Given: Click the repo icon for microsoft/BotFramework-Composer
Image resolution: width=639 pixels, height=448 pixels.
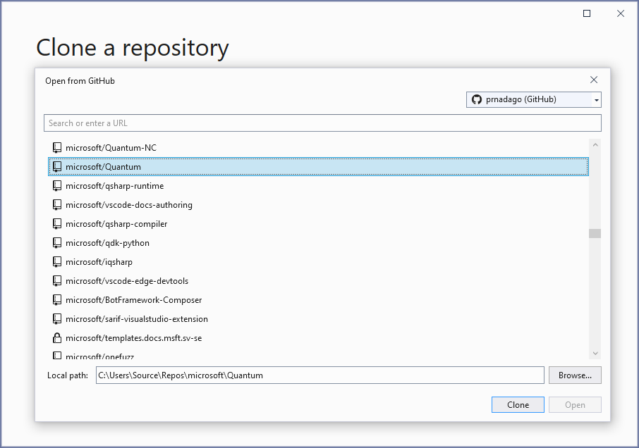Looking at the screenshot, I should click(x=57, y=299).
